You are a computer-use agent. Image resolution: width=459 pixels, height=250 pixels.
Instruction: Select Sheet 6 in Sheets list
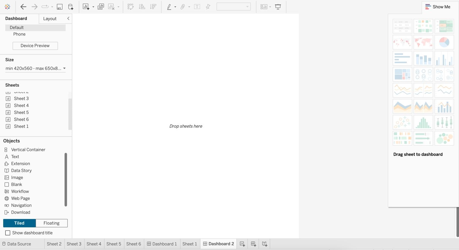click(21, 119)
